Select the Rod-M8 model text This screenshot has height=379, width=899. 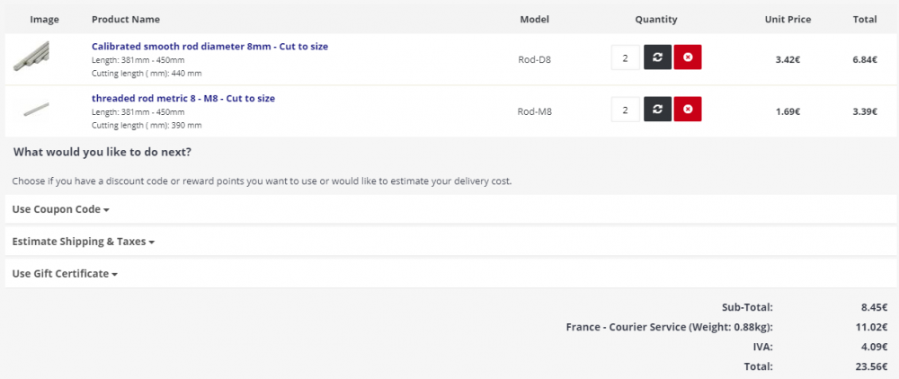pos(534,111)
